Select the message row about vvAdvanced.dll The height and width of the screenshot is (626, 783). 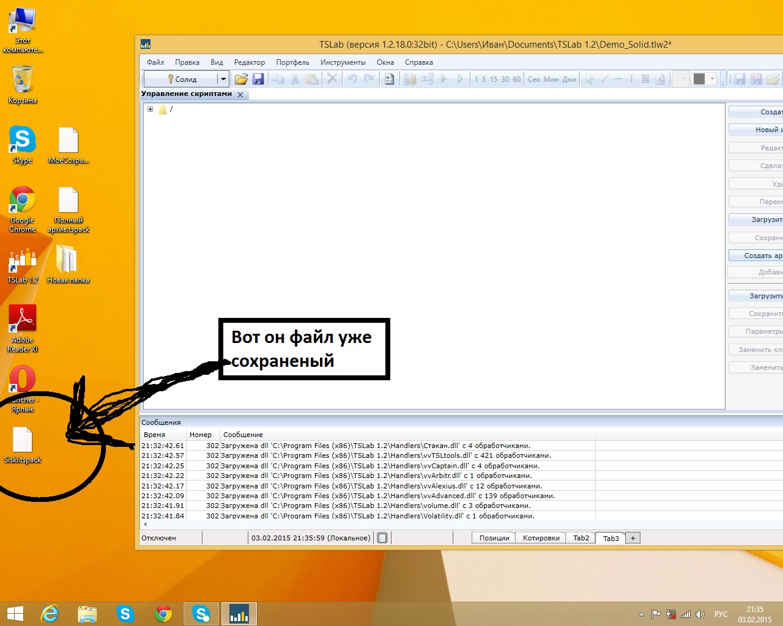tap(368, 496)
